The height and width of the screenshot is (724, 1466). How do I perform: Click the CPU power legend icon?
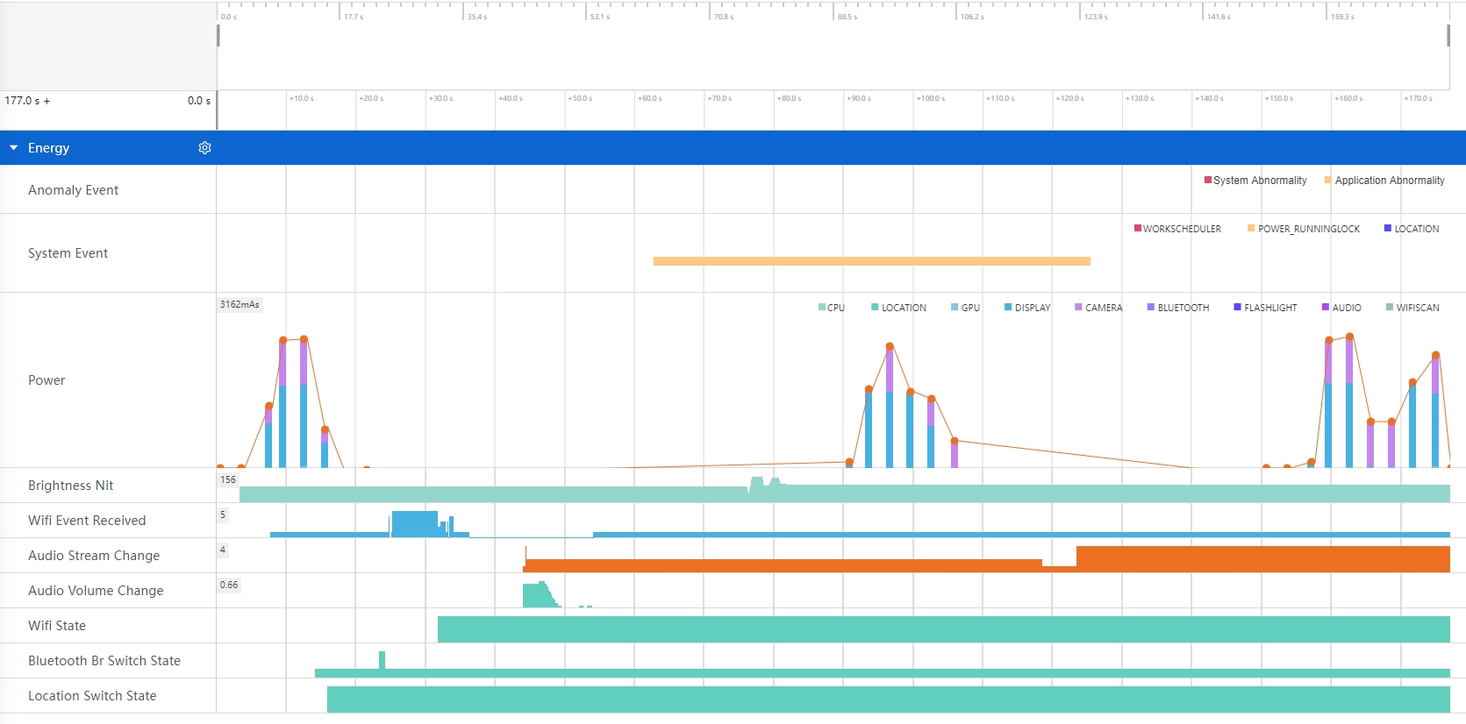click(x=822, y=308)
